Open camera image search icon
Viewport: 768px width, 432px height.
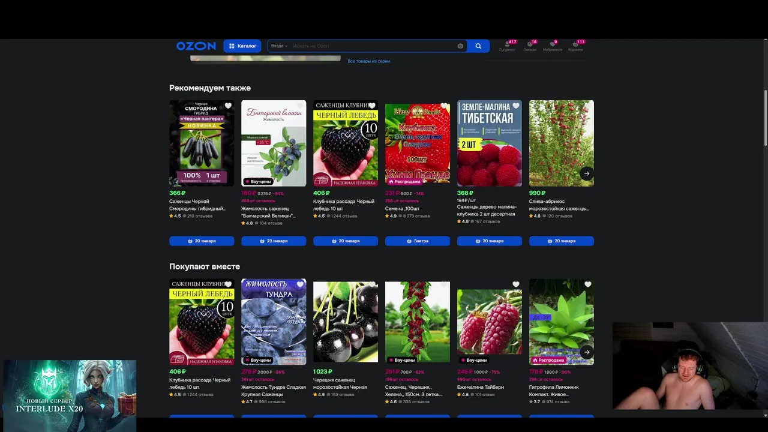[460, 46]
